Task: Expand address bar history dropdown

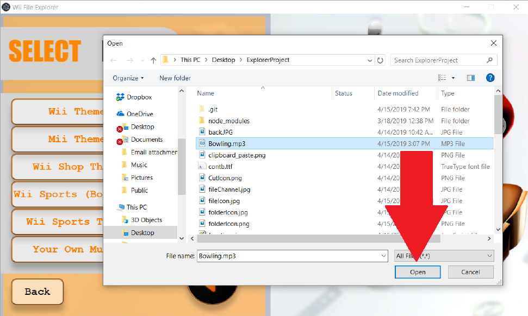Action: [x=370, y=60]
